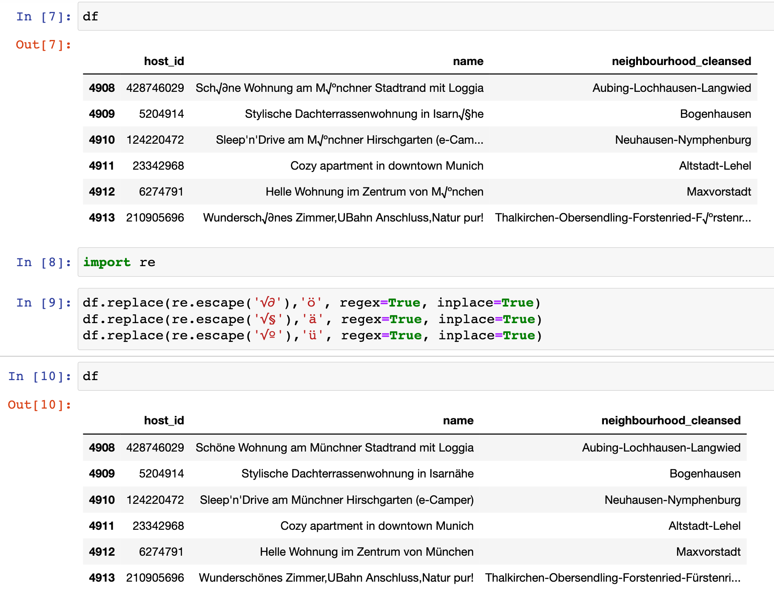The image size is (774, 591).
Task: Click 'Cozy apartment in downtown Munich' in Out[10]
Action: (377, 526)
